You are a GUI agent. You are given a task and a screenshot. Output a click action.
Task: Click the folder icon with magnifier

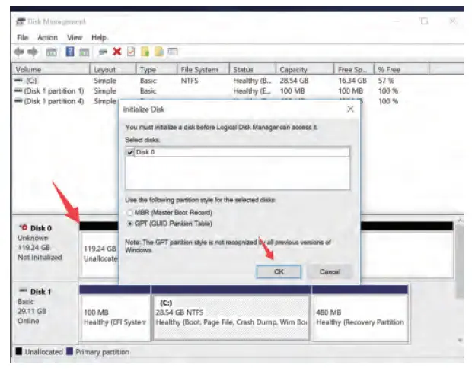159,52
